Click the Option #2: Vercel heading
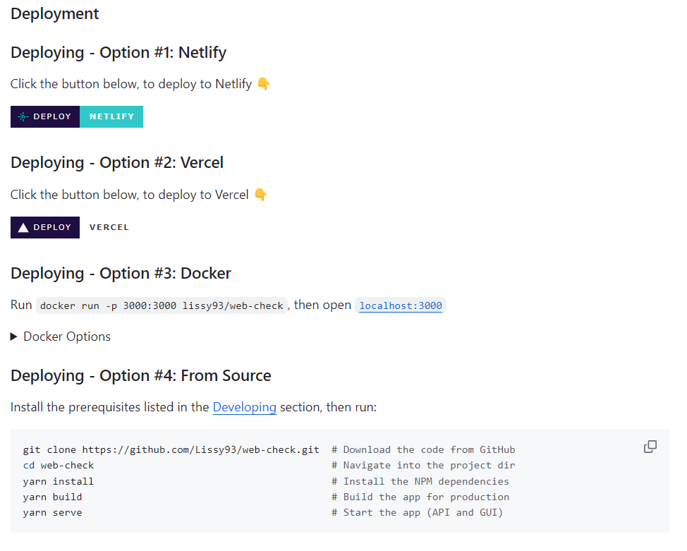The height and width of the screenshot is (551, 687). pyautogui.click(x=117, y=163)
